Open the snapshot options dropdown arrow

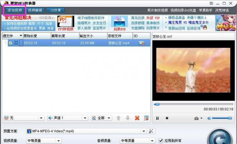pyautogui.click(x=201, y=118)
